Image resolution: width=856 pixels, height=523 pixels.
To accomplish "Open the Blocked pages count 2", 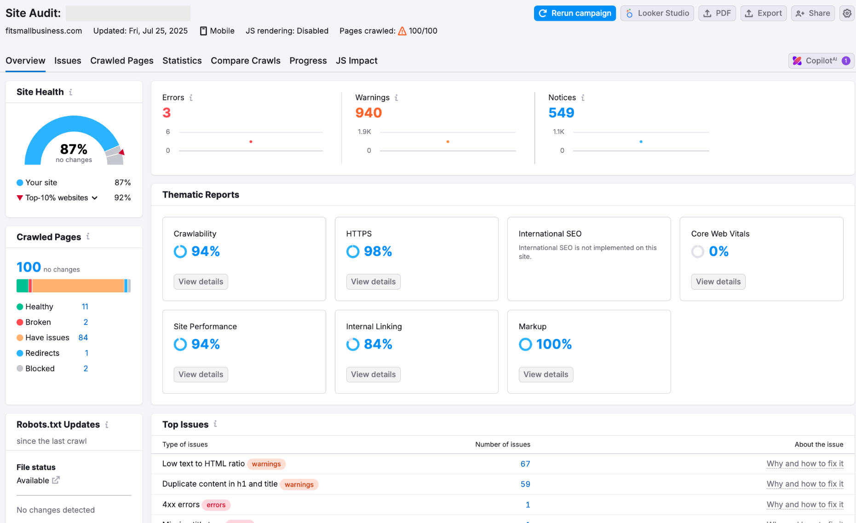I will 86,369.
